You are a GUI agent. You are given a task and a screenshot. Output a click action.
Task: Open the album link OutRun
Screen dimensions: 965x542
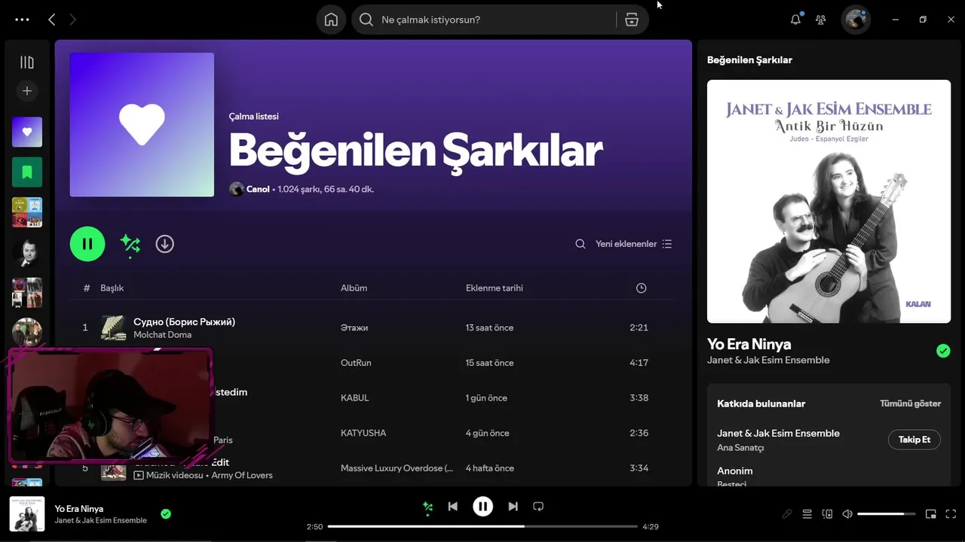[x=356, y=362]
